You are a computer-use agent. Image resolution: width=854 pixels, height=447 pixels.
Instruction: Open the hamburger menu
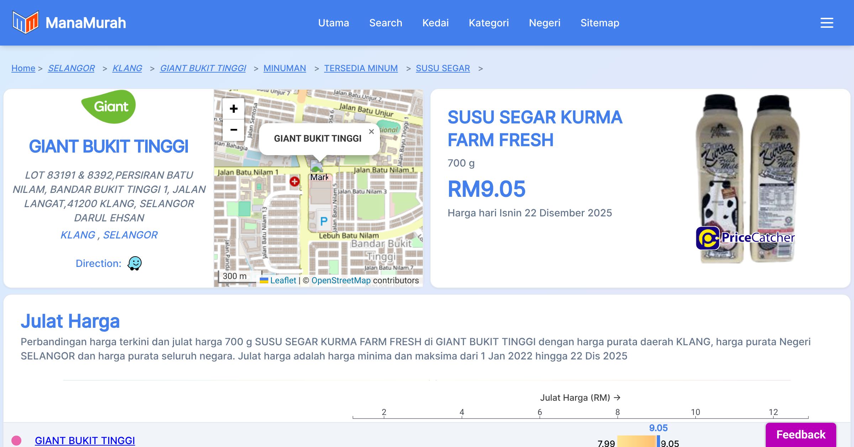827,23
